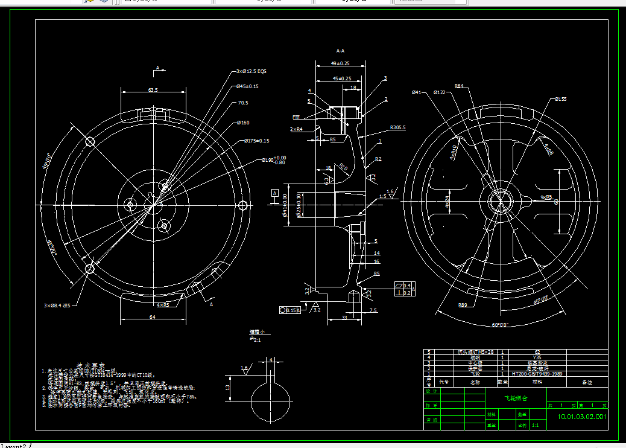
Task: Click the R89 radius label
Action: pyautogui.click(x=463, y=305)
